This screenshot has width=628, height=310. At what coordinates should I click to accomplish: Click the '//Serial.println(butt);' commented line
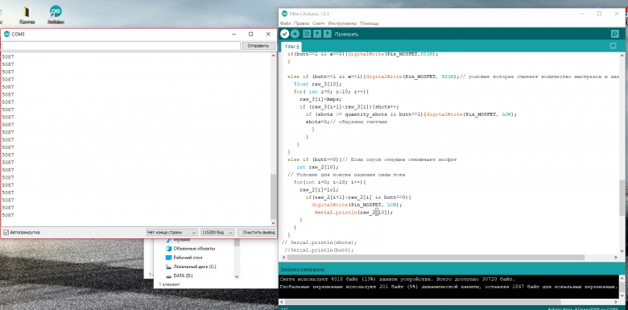click(319, 250)
